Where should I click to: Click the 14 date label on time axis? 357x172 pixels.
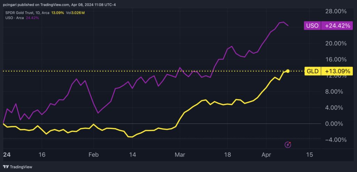(132, 155)
